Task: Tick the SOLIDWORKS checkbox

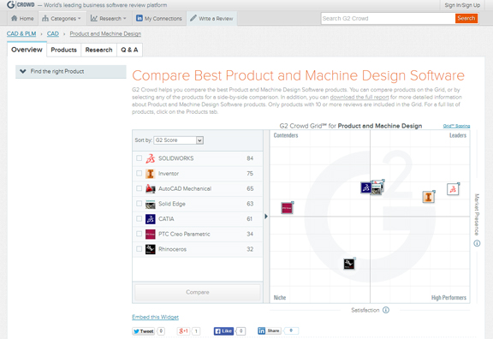Action: (139, 158)
